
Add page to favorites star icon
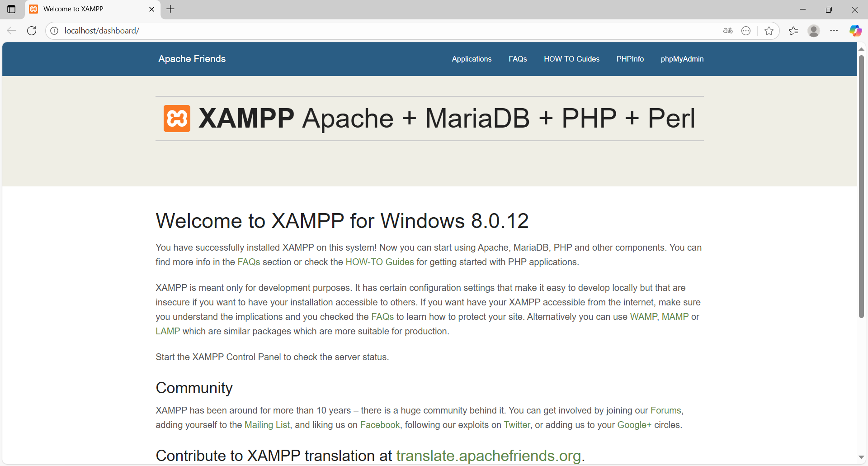click(769, 31)
